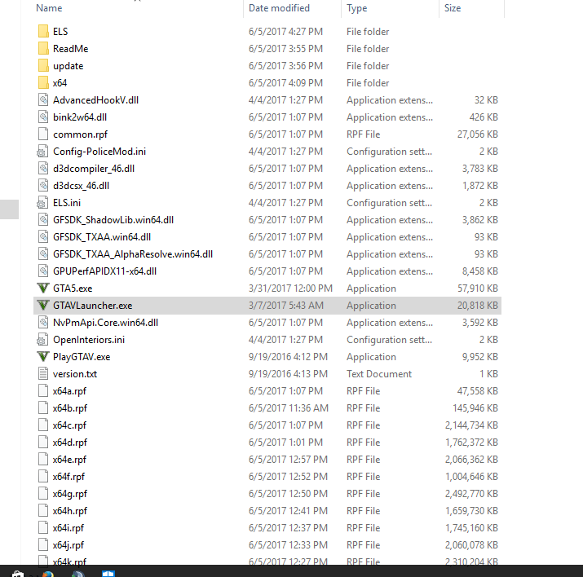
Task: Click the x64c.rpf file icon
Action: tap(43, 425)
